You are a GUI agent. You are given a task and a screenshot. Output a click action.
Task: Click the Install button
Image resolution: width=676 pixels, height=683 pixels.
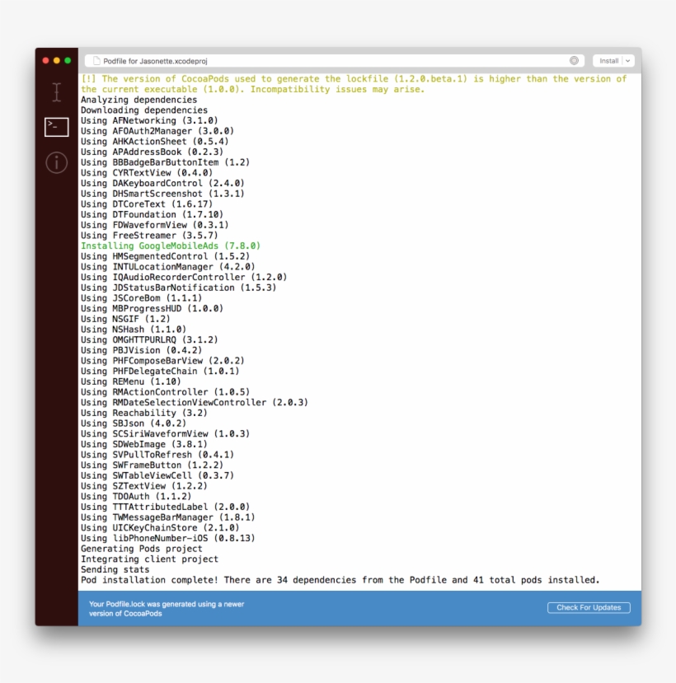click(610, 60)
